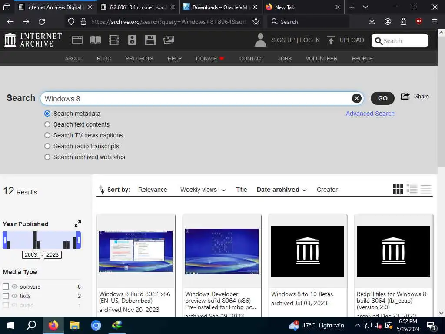Toggle sort direction arrow icon

click(101, 190)
